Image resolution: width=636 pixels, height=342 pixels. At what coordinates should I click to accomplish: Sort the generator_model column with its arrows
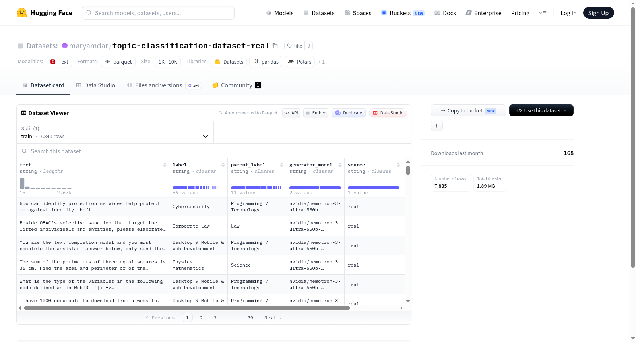[340, 165]
